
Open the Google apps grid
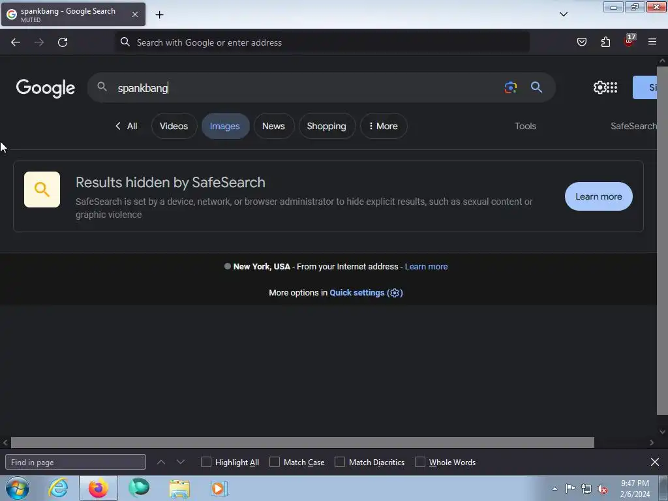[x=612, y=87]
